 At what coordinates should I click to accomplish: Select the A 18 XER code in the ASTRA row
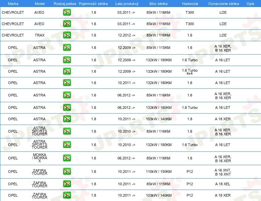(x=223, y=119)
